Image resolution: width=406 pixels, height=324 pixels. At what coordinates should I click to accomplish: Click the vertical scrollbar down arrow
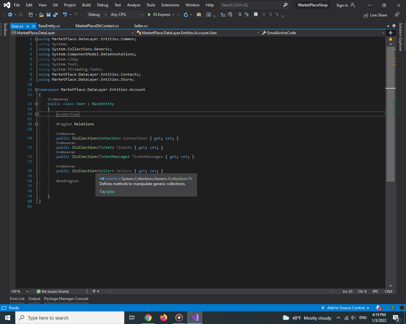(x=390, y=286)
